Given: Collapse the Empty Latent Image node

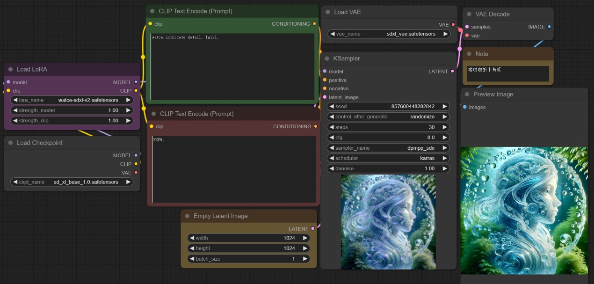Looking at the screenshot, I should click(x=187, y=216).
